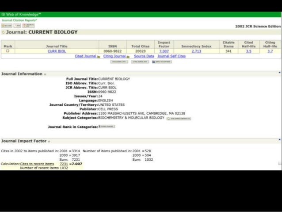This screenshot has height=212, width=282.
Task: Open the Source Data link
Action: 144,56
